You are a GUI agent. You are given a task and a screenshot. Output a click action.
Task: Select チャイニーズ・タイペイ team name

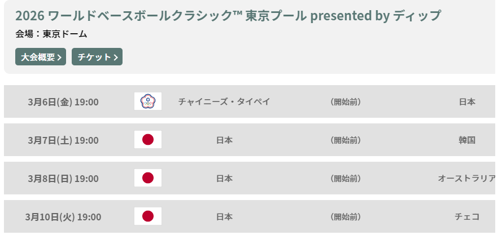tap(224, 101)
